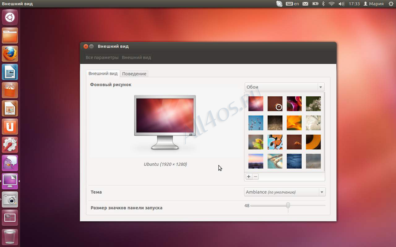Viewport: 396px width, 247px height.
Task: Select the dark blue tiles wallpaper
Action: coord(294,161)
